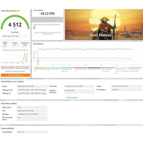Toggle teal processor temperature legend entry
Screen dimensions: 143x143
(x=54, y=69)
